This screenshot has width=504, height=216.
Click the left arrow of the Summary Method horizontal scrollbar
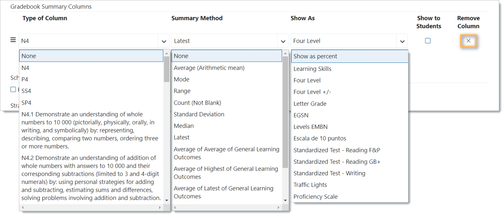174,207
